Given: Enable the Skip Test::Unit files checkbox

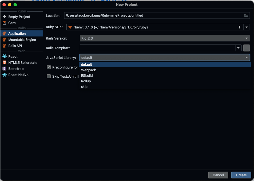Looking at the screenshot, I should coord(49,76).
